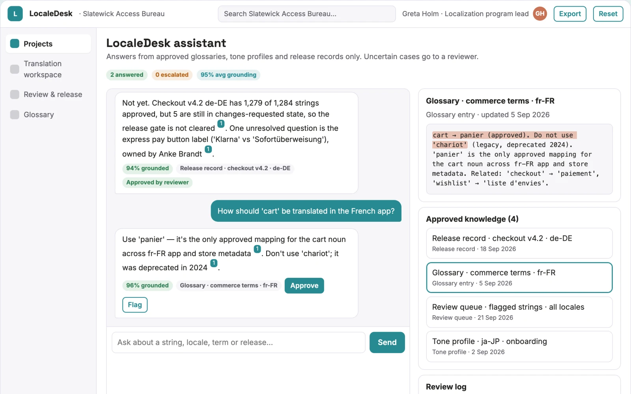This screenshot has width=631, height=394.
Task: Open citation 1 after 'store metadata'
Action: click(257, 249)
